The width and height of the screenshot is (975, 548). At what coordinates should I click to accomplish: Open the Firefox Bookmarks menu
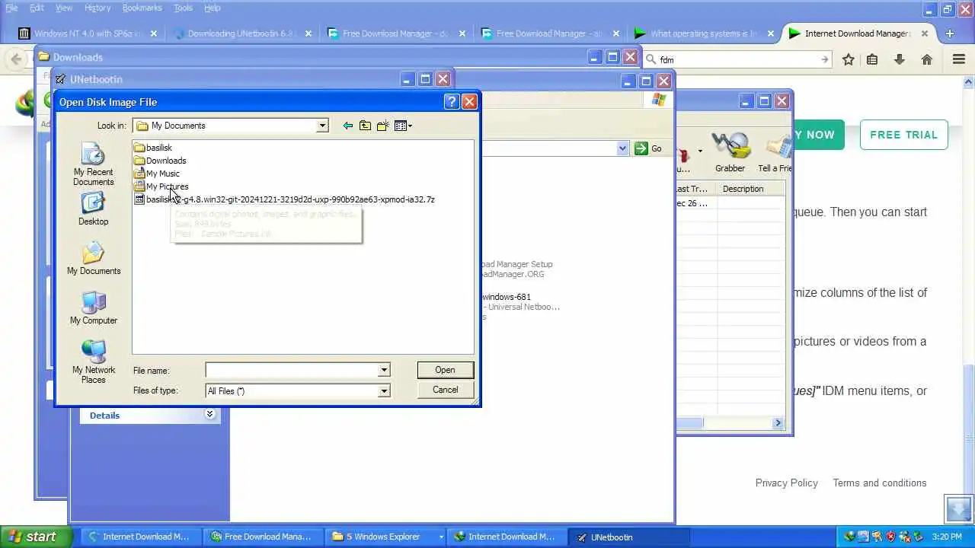(x=142, y=8)
